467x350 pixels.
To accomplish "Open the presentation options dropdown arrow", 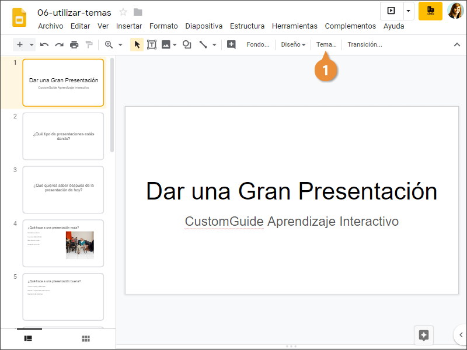I will [x=409, y=10].
